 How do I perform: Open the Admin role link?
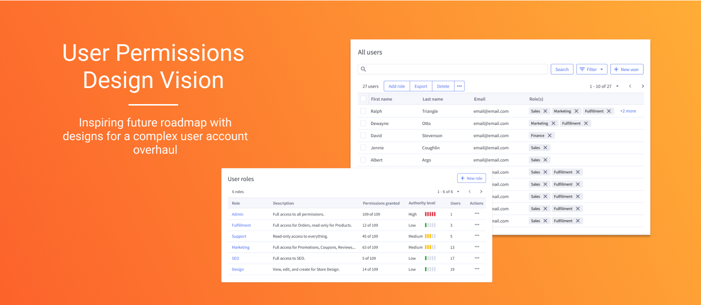coord(238,214)
